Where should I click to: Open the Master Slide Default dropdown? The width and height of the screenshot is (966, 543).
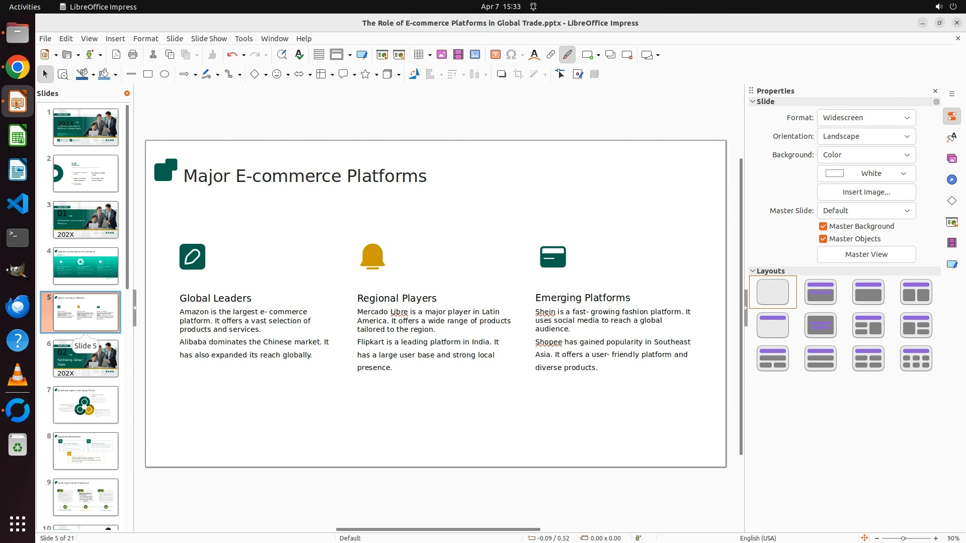point(866,211)
